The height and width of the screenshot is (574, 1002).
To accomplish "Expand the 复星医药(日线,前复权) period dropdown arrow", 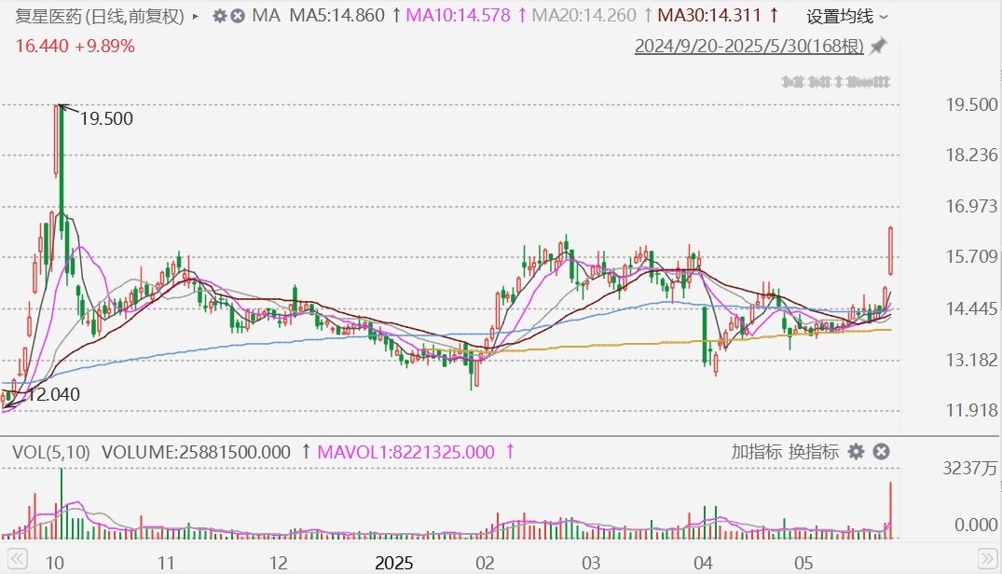I will coord(196,16).
